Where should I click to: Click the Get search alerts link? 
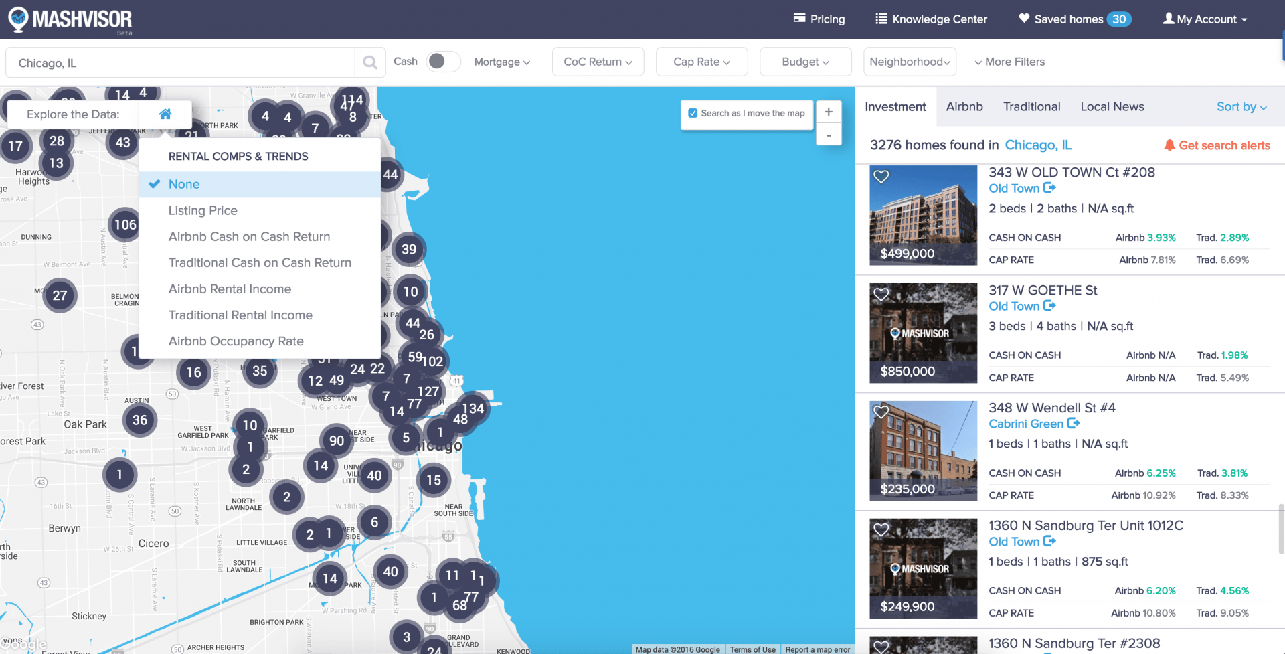pos(1224,145)
